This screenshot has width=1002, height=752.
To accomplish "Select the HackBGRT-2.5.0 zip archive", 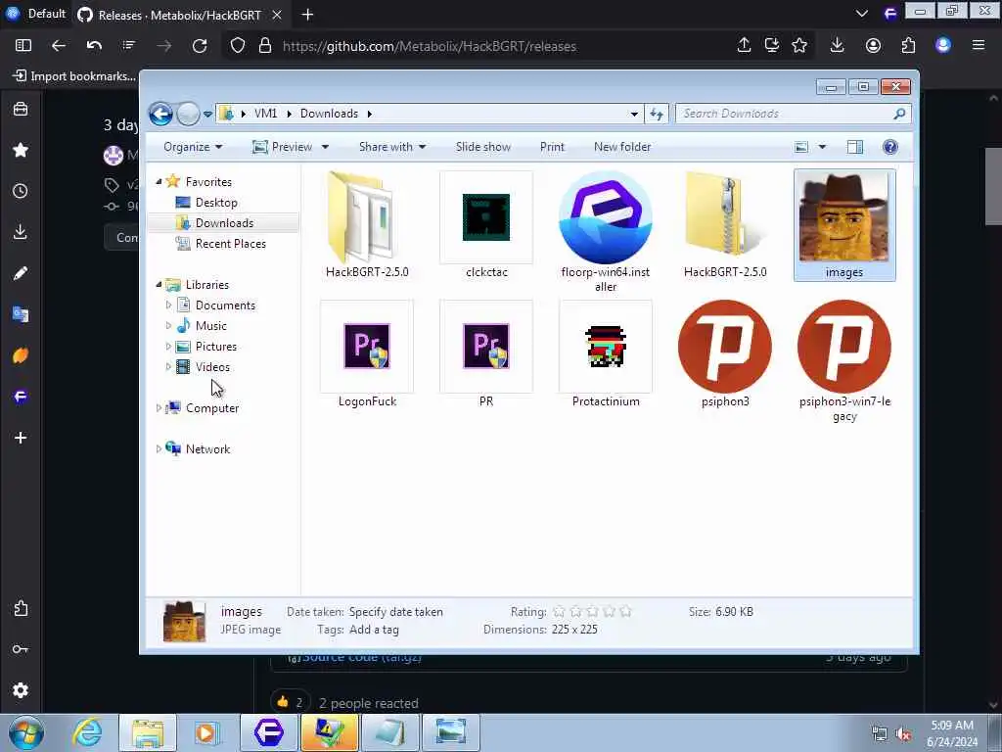I will (x=725, y=224).
